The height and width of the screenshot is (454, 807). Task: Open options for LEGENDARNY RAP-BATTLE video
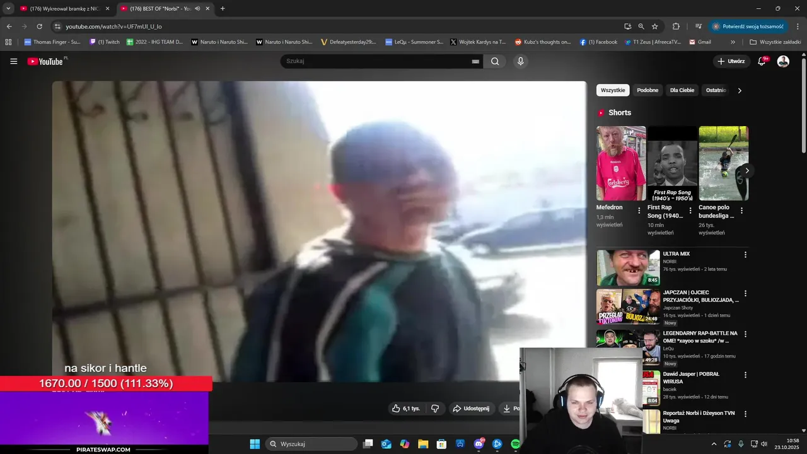point(745,334)
